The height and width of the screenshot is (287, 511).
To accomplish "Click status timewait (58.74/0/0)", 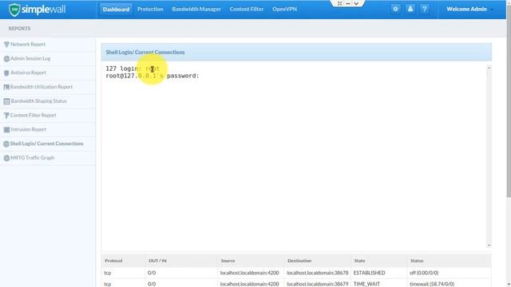I will pyautogui.click(x=432, y=284).
